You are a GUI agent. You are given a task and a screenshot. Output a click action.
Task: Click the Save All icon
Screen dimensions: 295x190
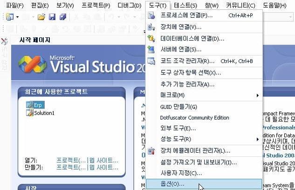(63, 17)
